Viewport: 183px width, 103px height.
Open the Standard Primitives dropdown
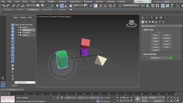tap(161, 26)
